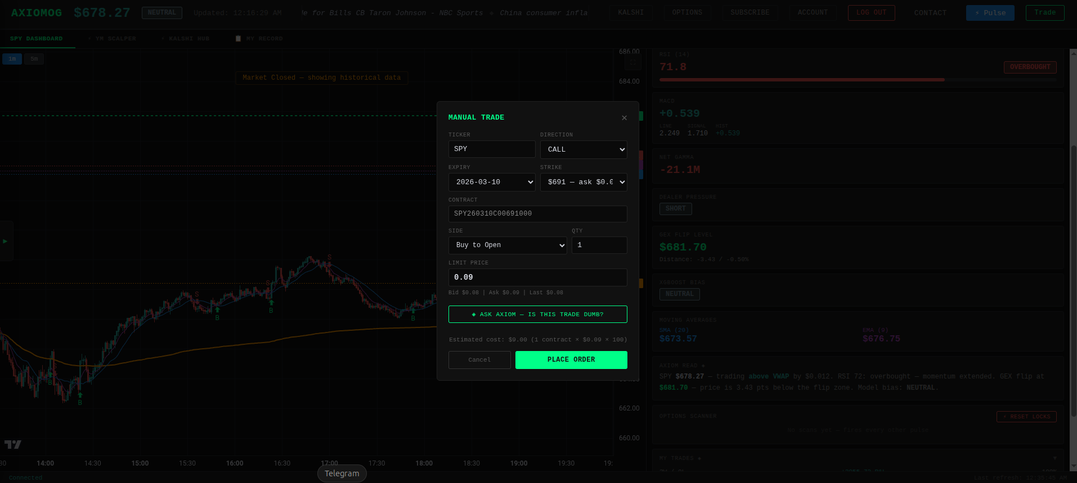Cancel the manual trade

click(479, 360)
